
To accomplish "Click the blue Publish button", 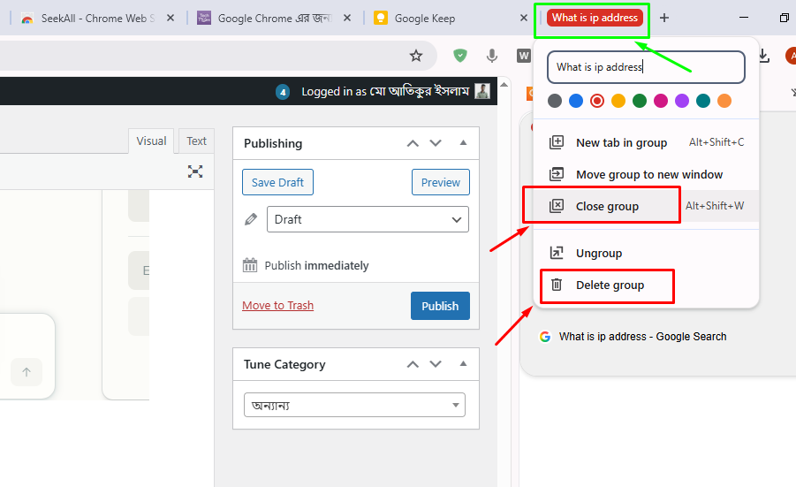I will [x=440, y=306].
